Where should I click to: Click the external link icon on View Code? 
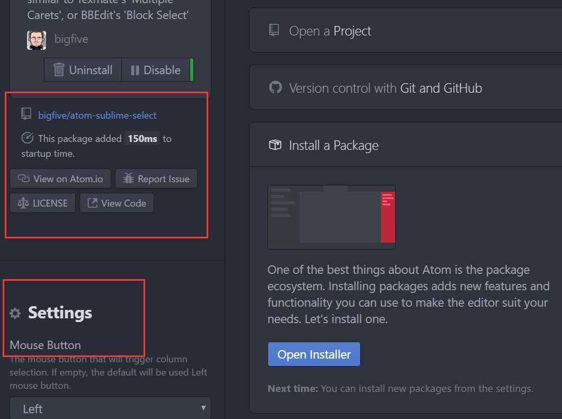(x=93, y=202)
